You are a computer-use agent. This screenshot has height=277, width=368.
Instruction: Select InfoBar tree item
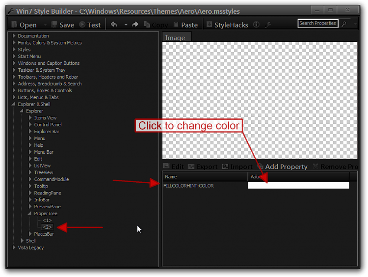point(42,200)
